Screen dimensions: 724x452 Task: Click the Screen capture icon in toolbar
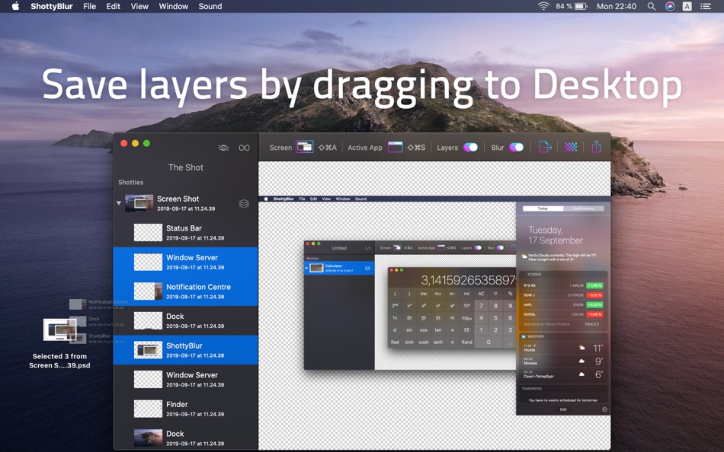(304, 147)
